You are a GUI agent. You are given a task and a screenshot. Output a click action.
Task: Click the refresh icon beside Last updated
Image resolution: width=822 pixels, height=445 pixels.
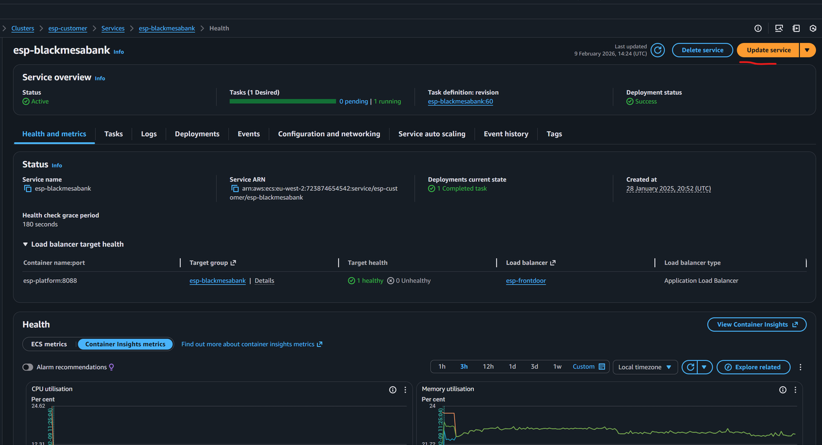point(658,50)
